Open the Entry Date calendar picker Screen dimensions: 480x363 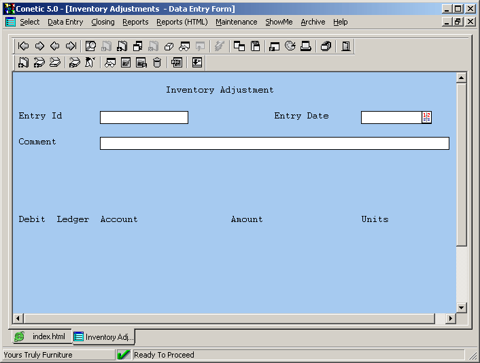click(x=426, y=117)
